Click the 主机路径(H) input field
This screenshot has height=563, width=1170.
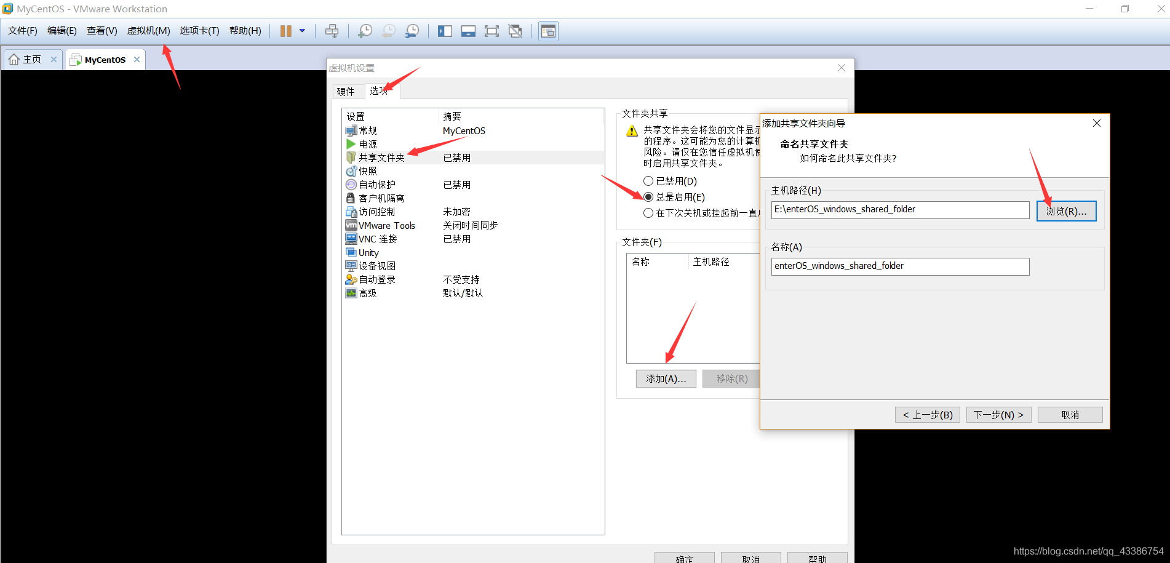tap(901, 210)
